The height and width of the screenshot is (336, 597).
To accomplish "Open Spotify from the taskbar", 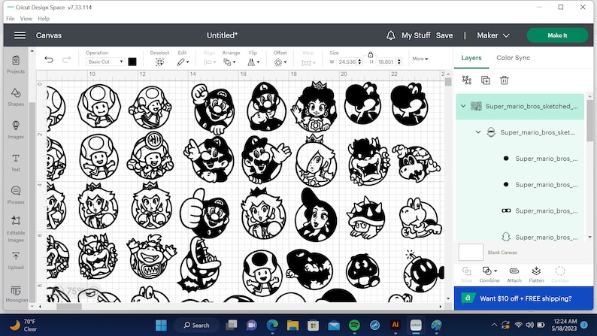I will 354,325.
